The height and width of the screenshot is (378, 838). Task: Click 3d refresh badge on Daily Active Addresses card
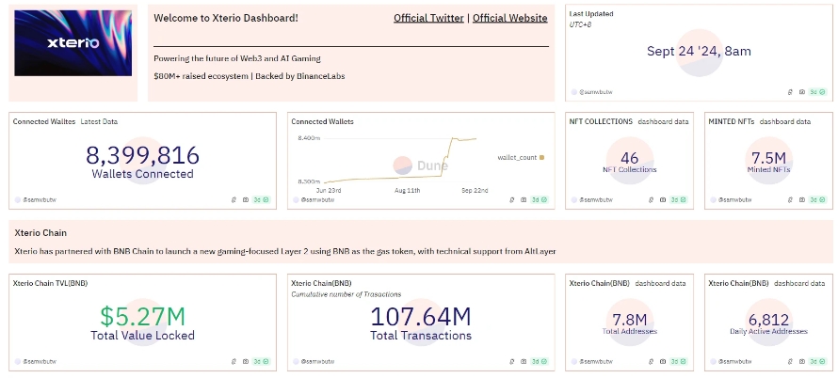[817, 361]
